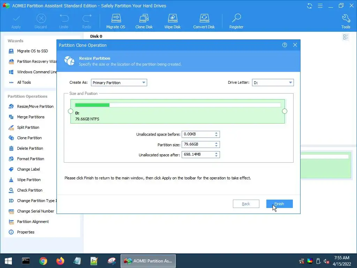
Task: Click the muted volume tray icon
Action: click(326, 261)
